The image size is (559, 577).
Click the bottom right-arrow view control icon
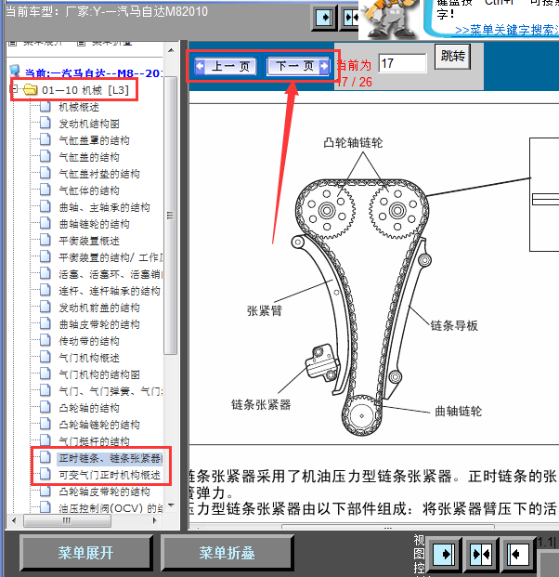point(444,554)
